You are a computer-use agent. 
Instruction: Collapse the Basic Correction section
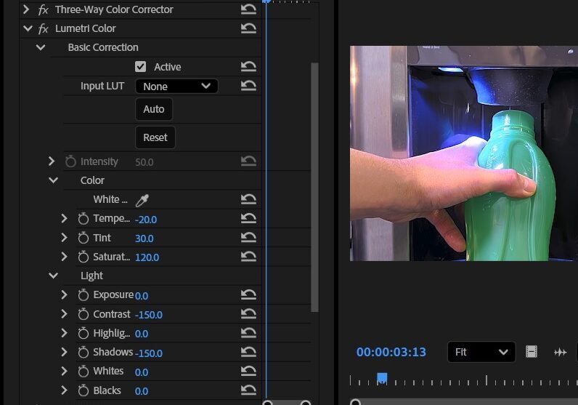point(41,47)
